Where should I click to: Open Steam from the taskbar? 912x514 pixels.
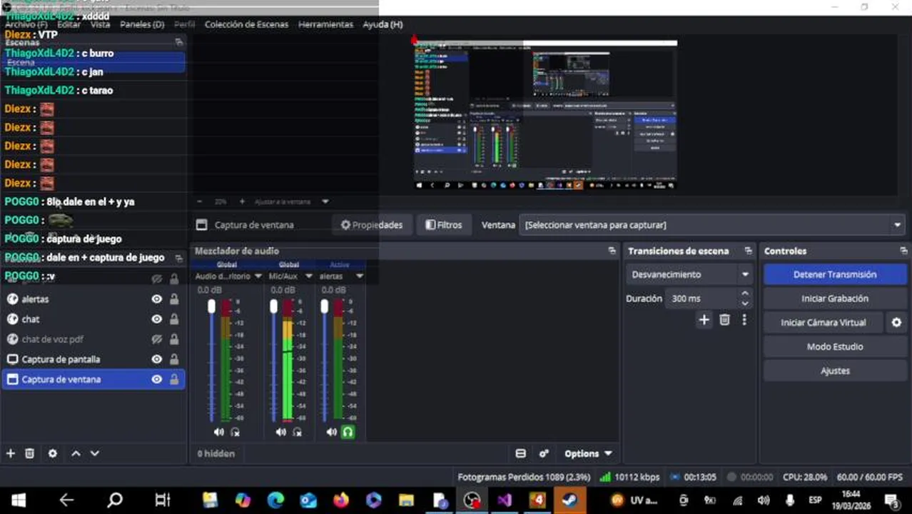tap(570, 500)
